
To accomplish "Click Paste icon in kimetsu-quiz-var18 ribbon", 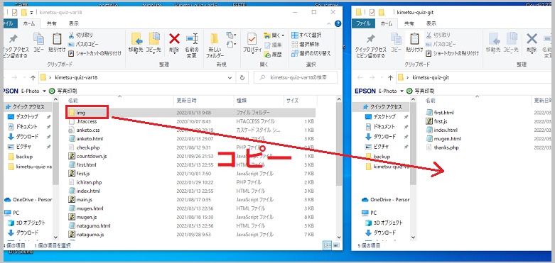I will pos(57,43).
